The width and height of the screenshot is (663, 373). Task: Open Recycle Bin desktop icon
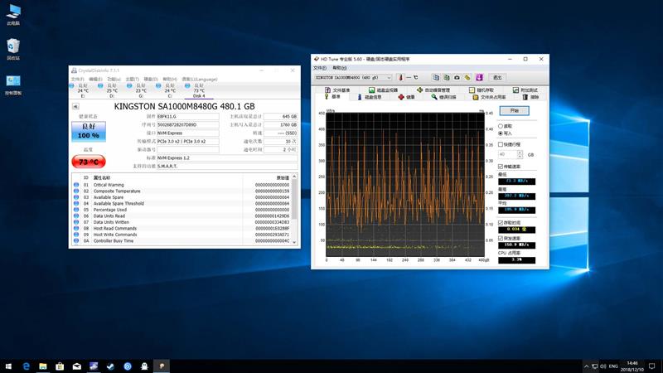tap(13, 50)
